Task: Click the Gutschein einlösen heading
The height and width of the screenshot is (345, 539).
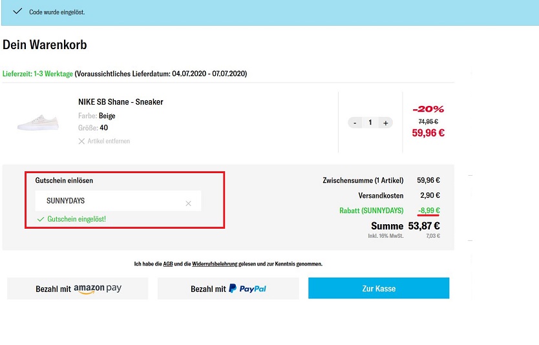Action: pyautogui.click(x=64, y=180)
